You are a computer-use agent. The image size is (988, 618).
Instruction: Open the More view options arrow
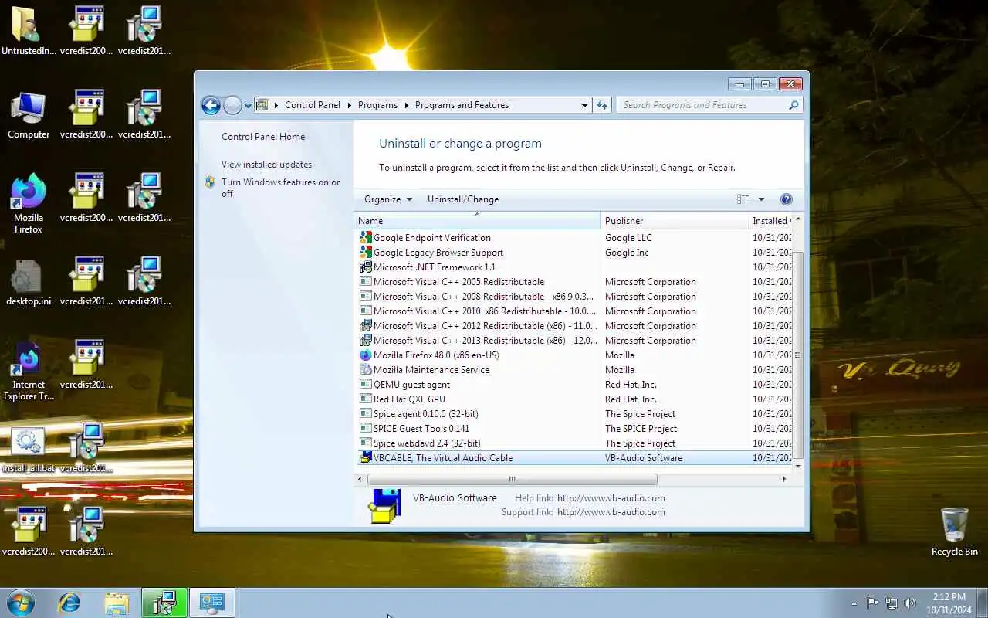(761, 199)
